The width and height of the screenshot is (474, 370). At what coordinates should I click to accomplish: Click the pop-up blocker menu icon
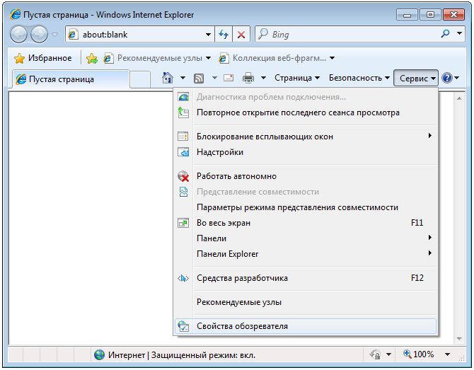[183, 137]
